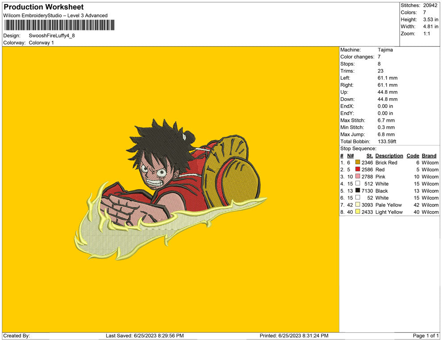Image resolution: width=442 pixels, height=340 pixels.
Task: Click the Red thread color swatch
Action: [358, 169]
